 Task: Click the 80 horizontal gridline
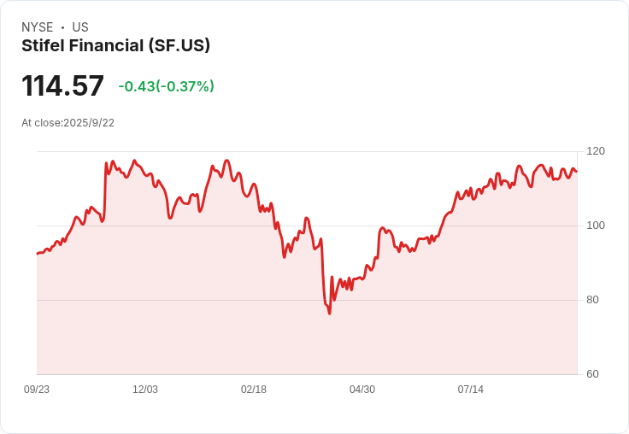tap(307, 300)
